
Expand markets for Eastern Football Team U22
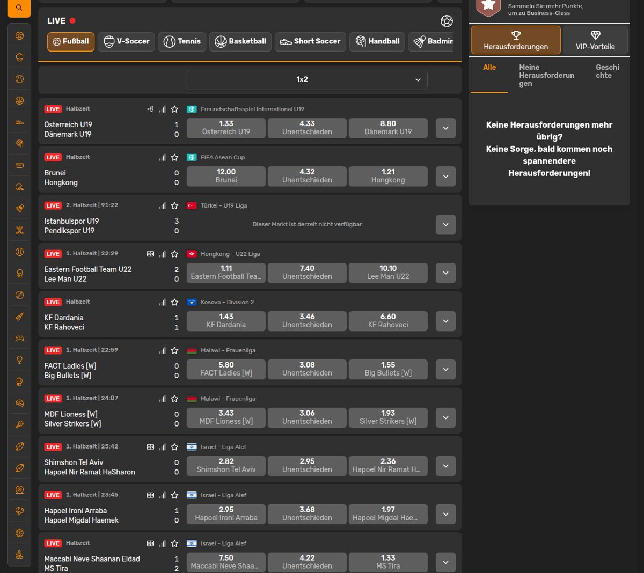pyautogui.click(x=445, y=273)
